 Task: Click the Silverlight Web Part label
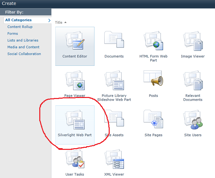[75, 135]
